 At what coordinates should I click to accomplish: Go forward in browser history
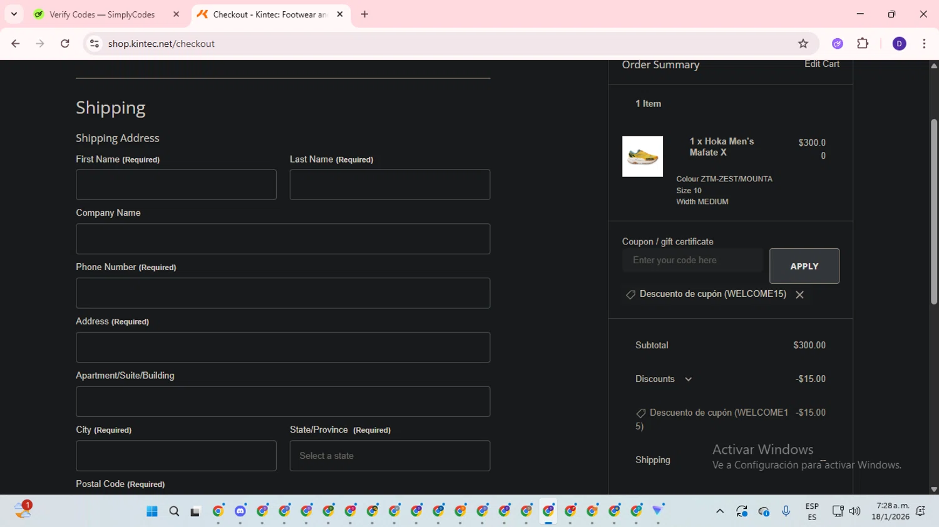(x=40, y=44)
